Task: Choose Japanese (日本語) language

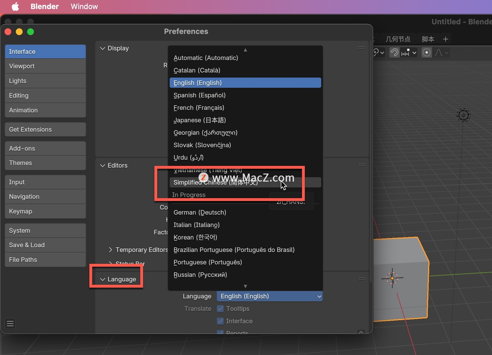Action: (x=245, y=120)
